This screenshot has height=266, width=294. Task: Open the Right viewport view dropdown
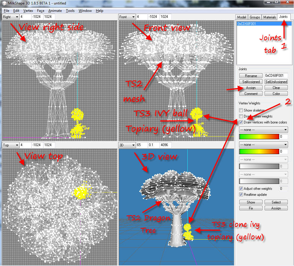pyautogui.click(x=10, y=17)
